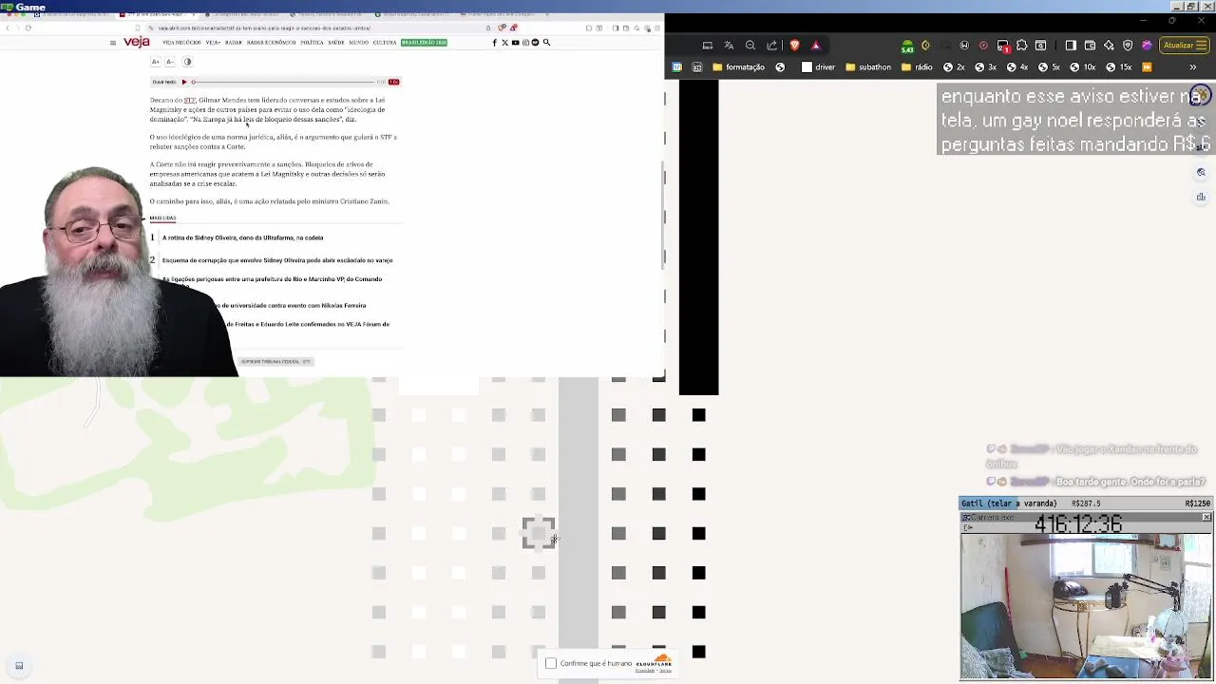
Task: Click the 15x bookmark
Action: pos(1118,67)
